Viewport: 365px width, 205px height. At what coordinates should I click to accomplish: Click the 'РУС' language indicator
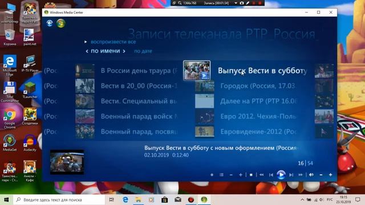pos(330,200)
